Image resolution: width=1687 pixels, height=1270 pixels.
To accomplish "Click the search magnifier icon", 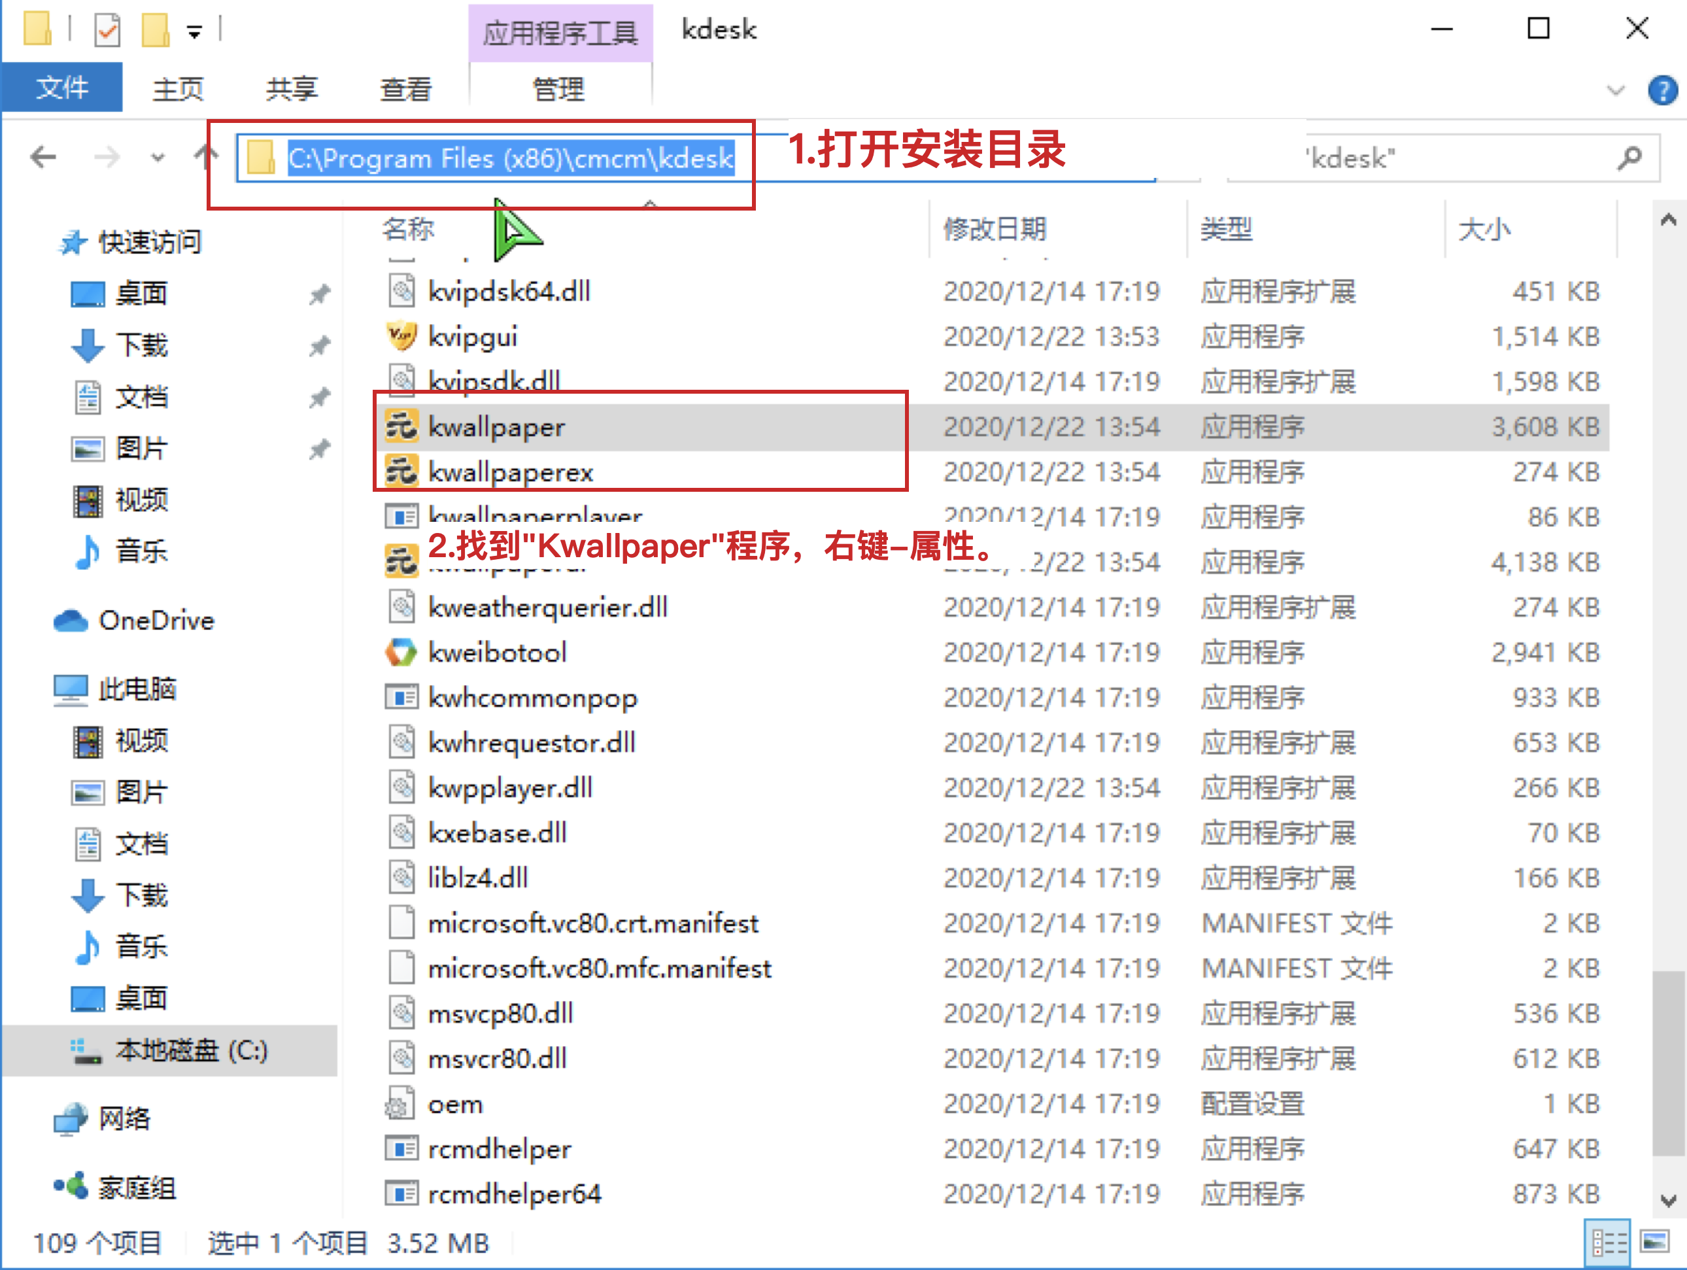I will (x=1630, y=158).
